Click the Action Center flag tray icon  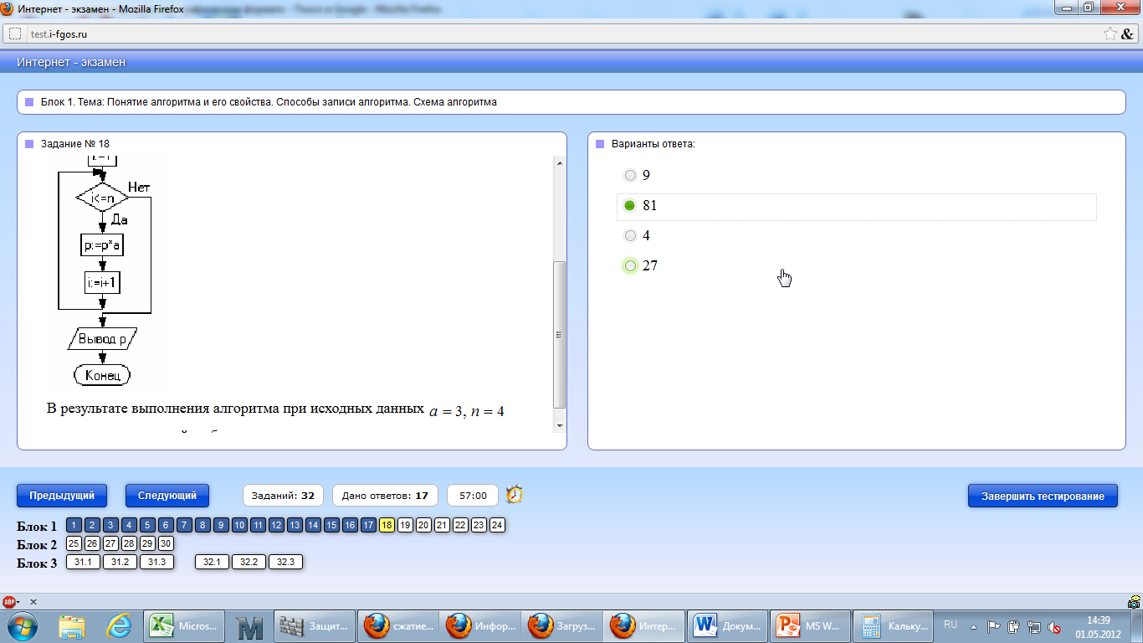tap(994, 626)
